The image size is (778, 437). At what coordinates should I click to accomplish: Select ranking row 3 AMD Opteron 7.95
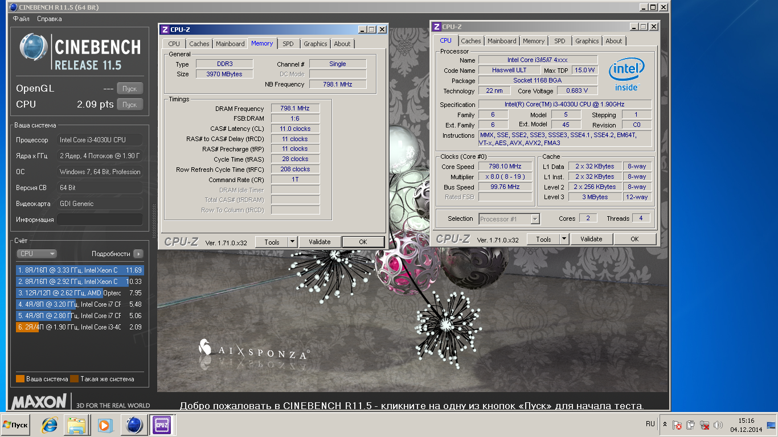(80, 293)
